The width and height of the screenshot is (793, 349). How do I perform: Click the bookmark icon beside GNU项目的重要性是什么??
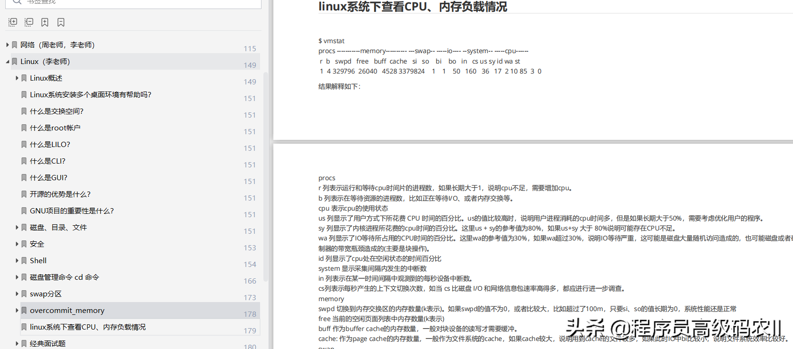click(x=24, y=211)
